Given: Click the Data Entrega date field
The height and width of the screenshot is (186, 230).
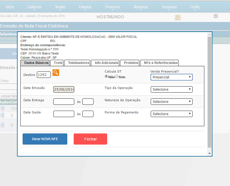Looking at the screenshot, I should click(64, 101).
